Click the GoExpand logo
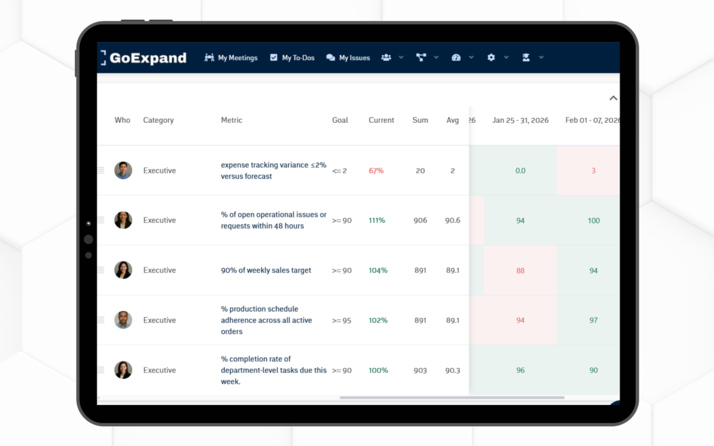The width and height of the screenshot is (714, 446). click(143, 57)
